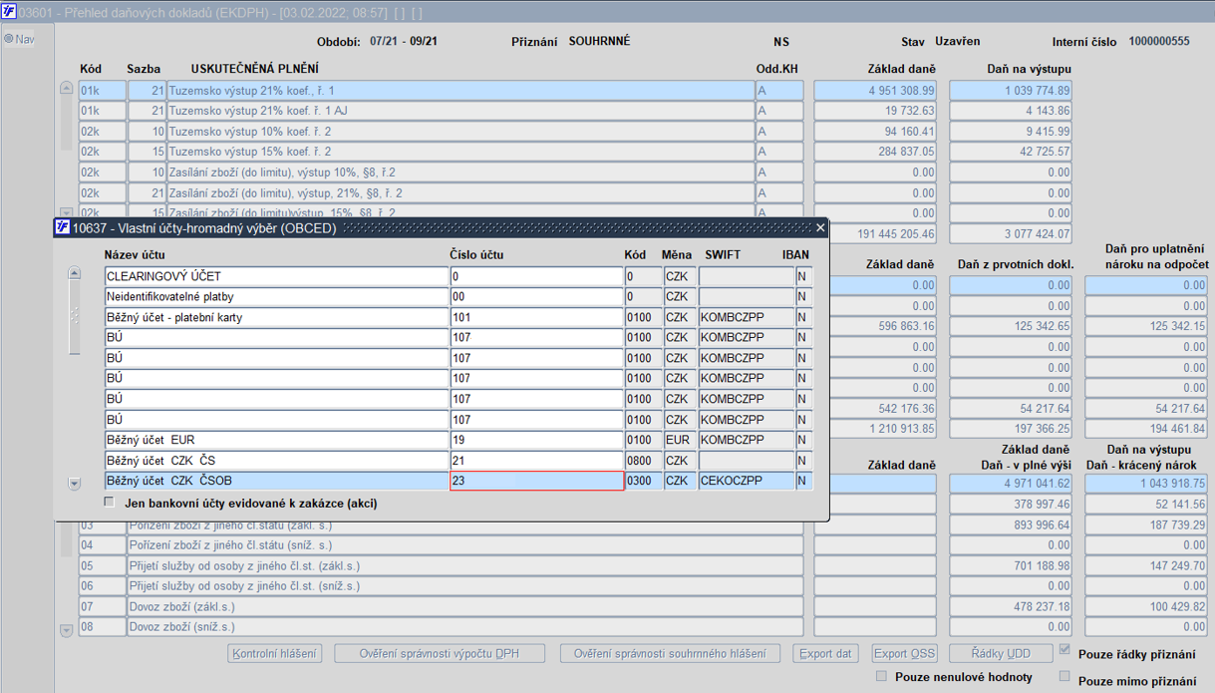Viewport: 1215px width, 693px height.
Task: Click account number field containing 101
Action: pos(536,317)
